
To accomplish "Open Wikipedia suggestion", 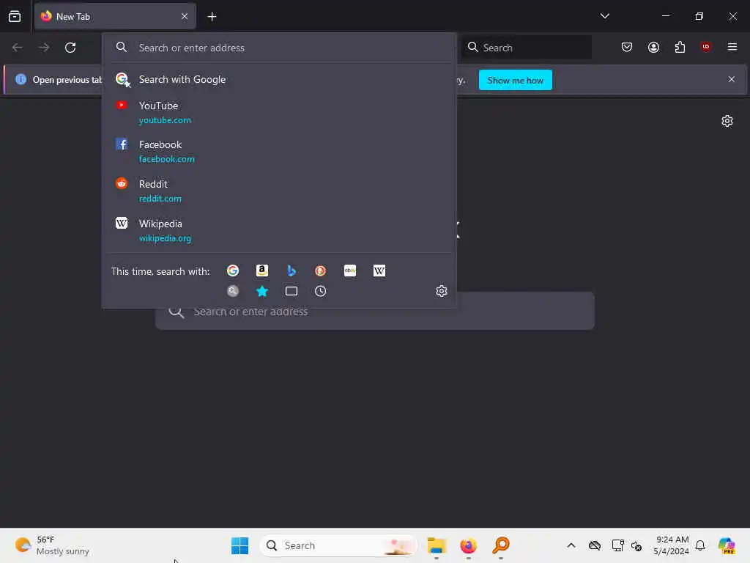I will point(279,231).
